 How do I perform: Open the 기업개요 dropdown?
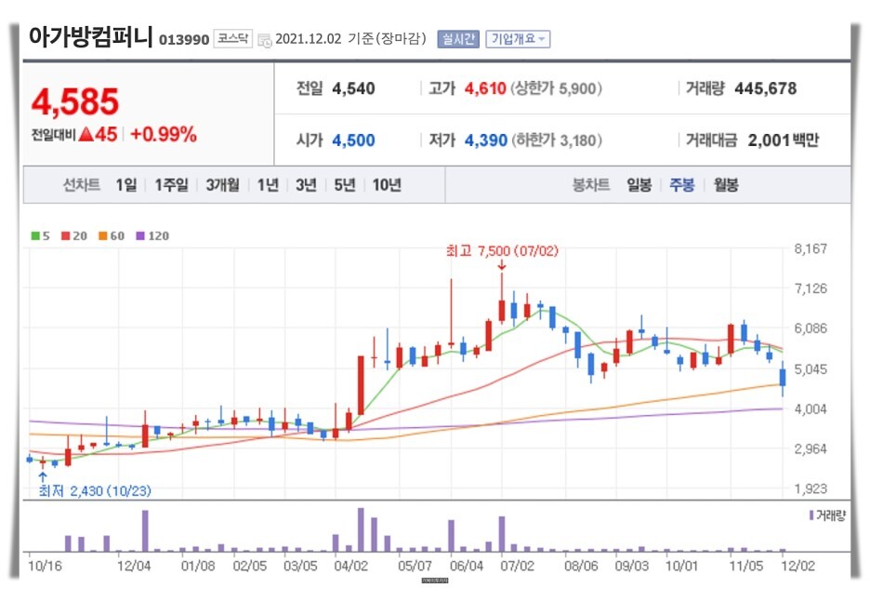518,39
